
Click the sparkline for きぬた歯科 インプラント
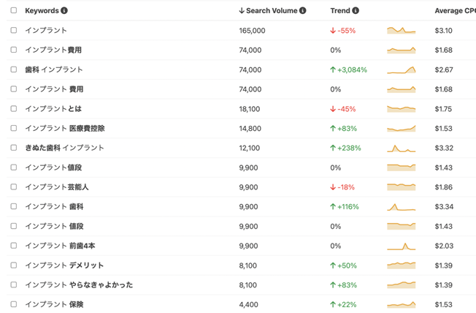[x=401, y=148]
